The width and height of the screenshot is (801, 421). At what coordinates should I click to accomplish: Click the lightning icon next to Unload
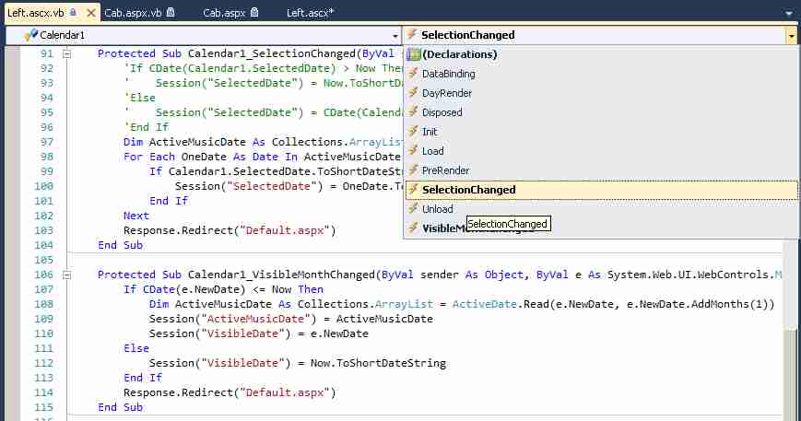pos(413,209)
